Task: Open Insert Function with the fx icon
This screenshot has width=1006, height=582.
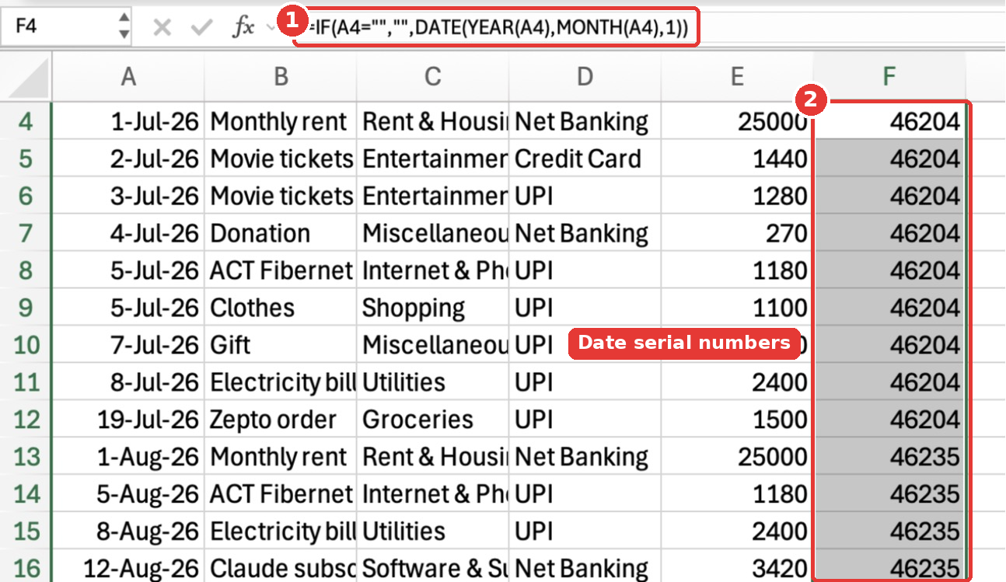Action: click(244, 28)
